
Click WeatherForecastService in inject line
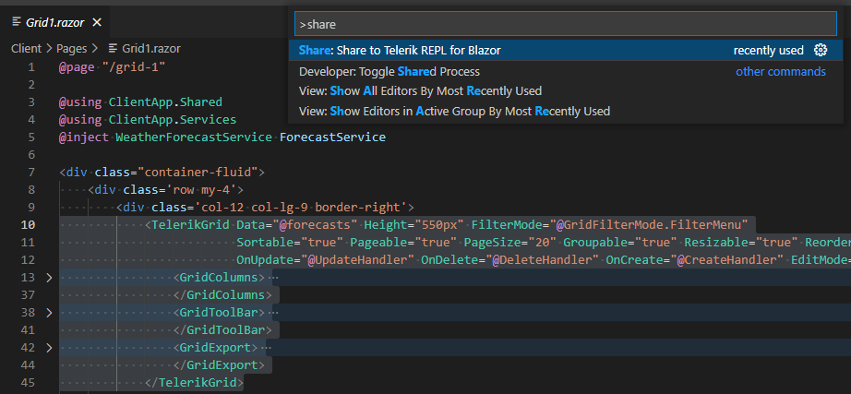194,137
